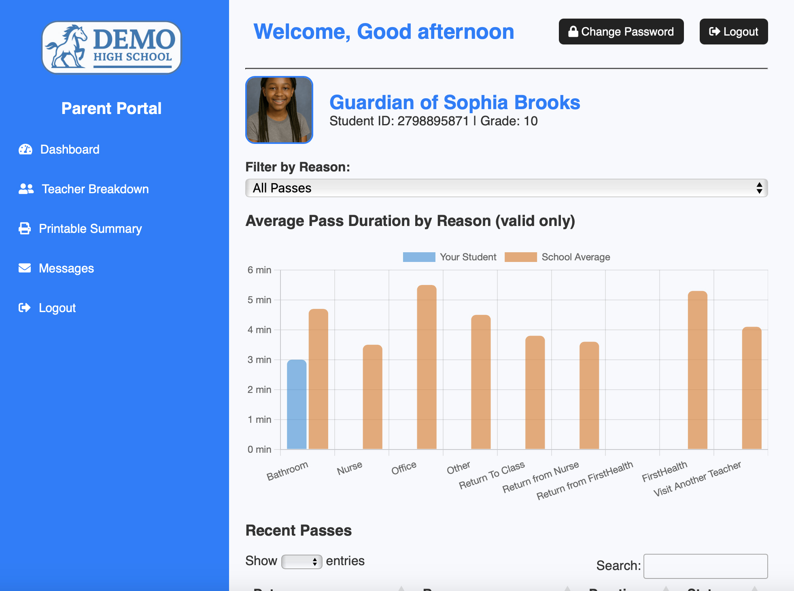The image size is (794, 591).
Task: Open Dashboard from the sidebar navigation
Action: coord(69,149)
